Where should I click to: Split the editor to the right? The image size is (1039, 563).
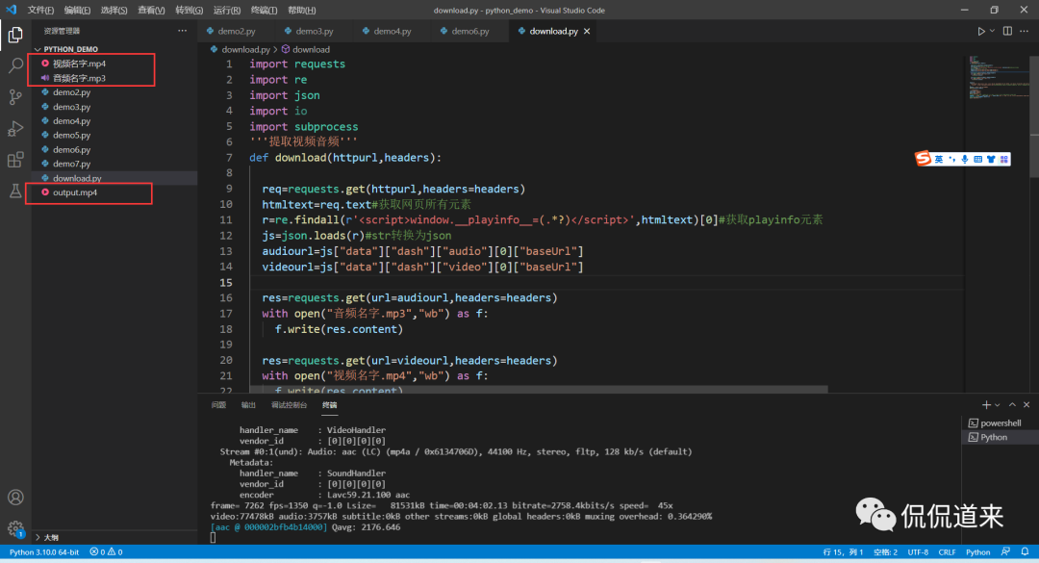pos(1007,31)
